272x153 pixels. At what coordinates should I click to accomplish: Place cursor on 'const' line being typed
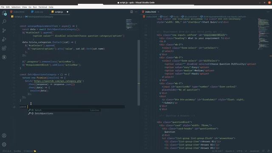tap(72, 107)
